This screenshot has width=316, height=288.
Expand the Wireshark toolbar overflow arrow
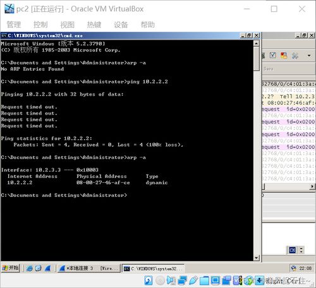coord(309,56)
